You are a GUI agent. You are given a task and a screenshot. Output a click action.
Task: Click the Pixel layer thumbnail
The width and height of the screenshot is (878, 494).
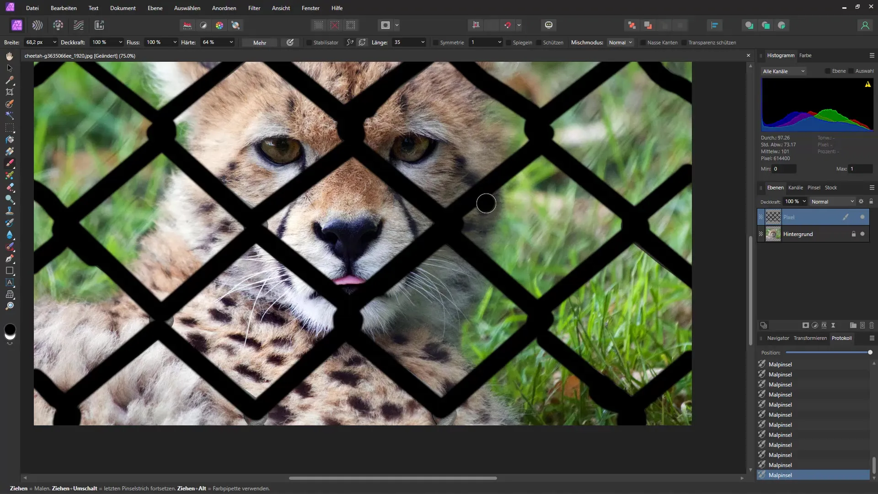773,217
